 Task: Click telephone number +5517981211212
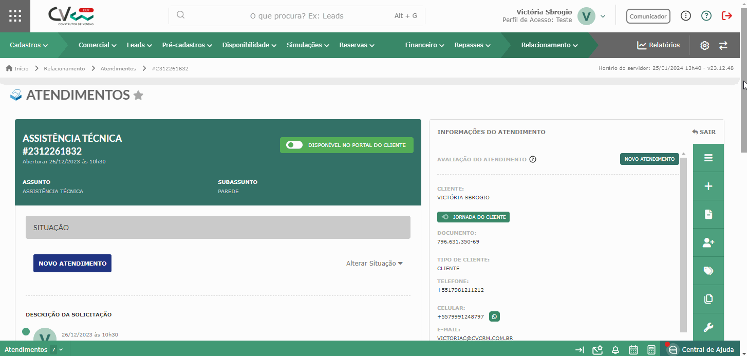pyautogui.click(x=460, y=290)
